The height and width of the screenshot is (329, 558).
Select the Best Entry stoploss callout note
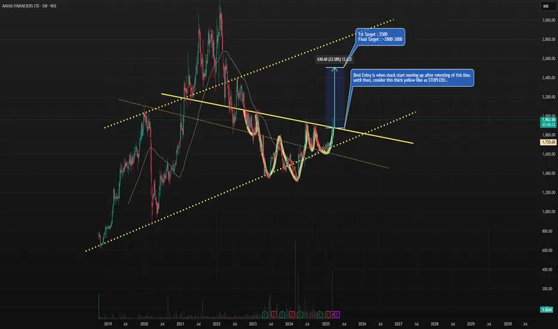pyautogui.click(x=412, y=78)
